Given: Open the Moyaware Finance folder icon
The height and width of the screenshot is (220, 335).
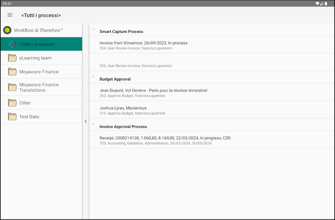Looking at the screenshot, I should click(x=12, y=72).
